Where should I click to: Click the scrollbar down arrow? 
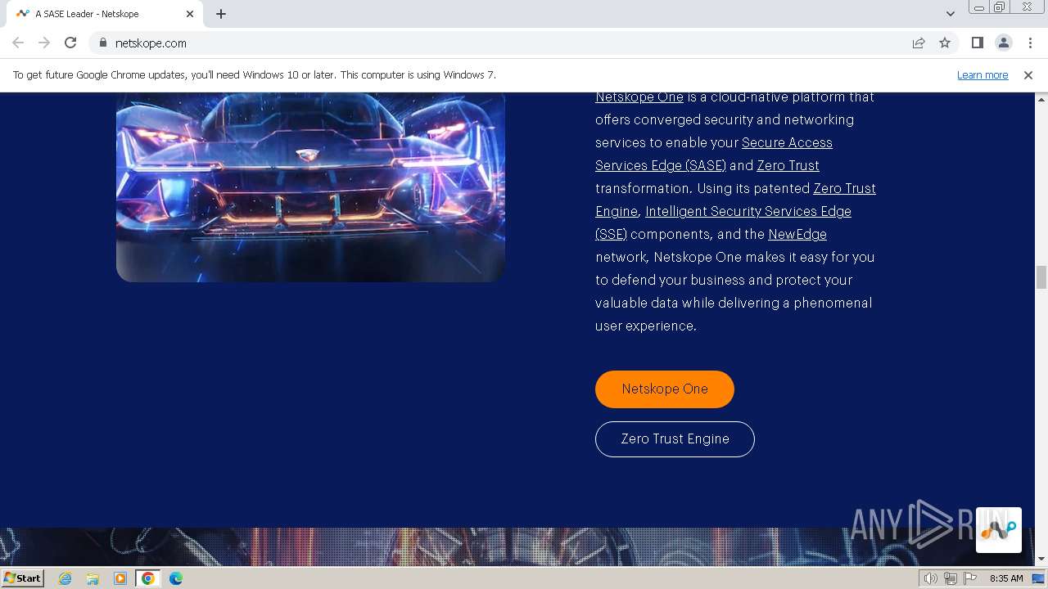click(1041, 559)
